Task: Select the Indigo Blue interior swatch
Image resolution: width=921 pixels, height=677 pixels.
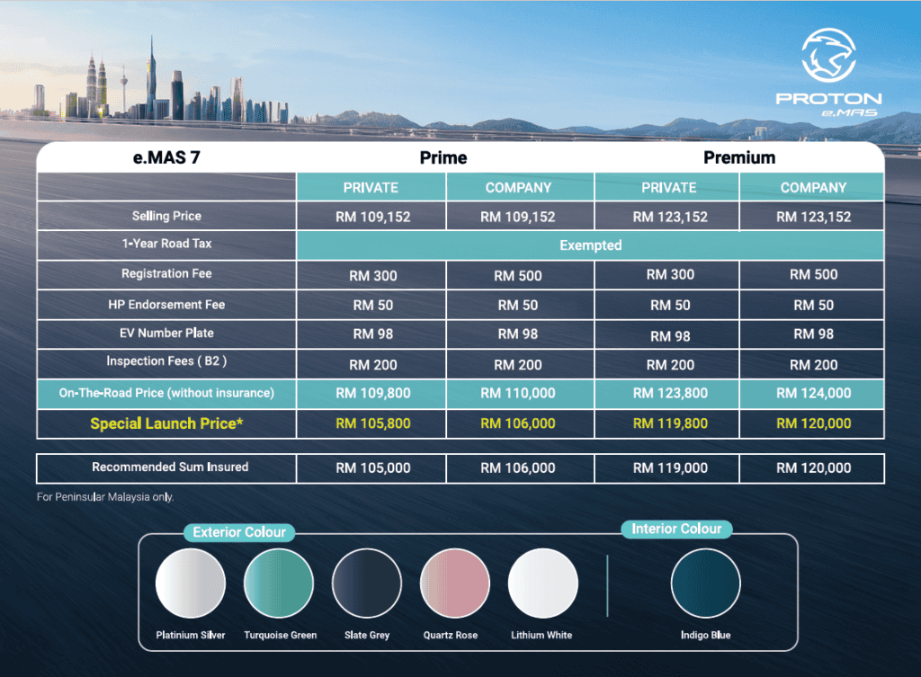Action: (705, 584)
